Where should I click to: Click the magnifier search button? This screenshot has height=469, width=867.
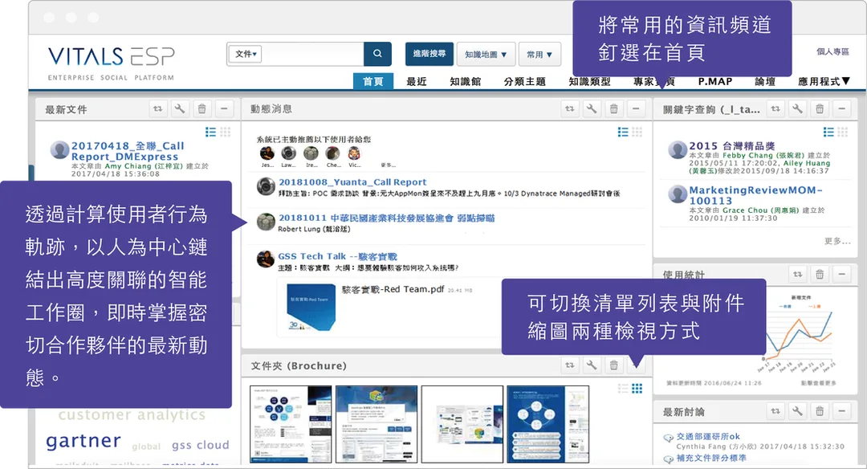tap(377, 54)
